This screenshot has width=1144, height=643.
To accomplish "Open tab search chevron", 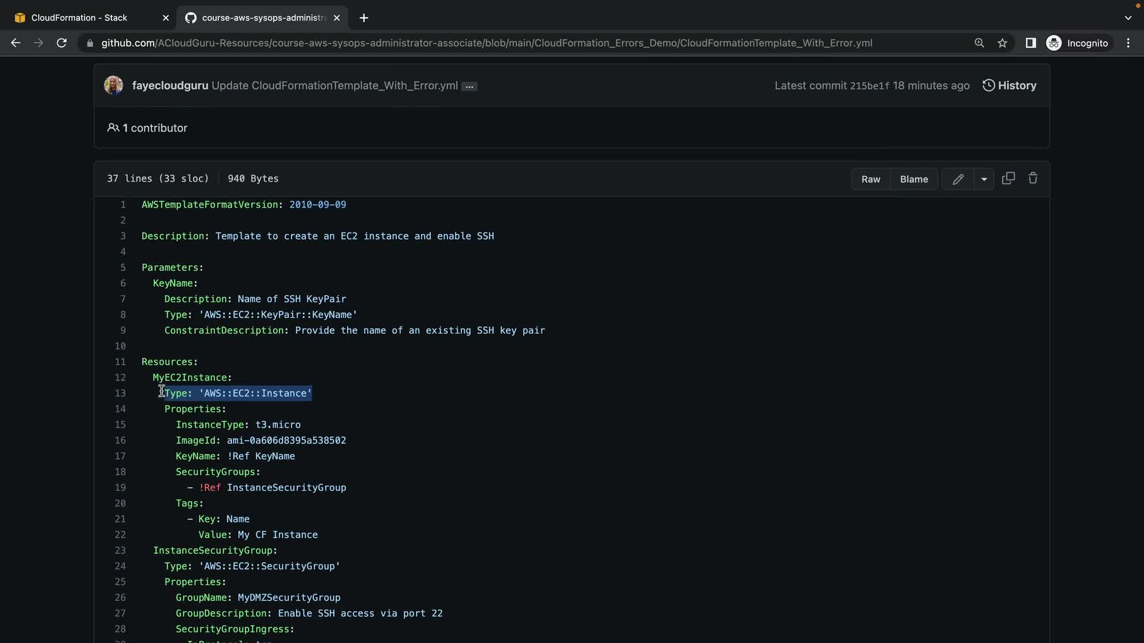I will pyautogui.click(x=1128, y=18).
